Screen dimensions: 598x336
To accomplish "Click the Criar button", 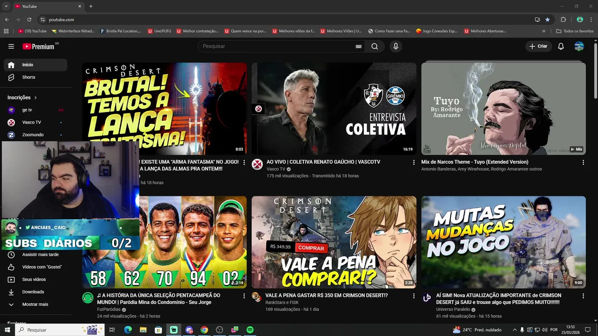I will (x=538, y=46).
